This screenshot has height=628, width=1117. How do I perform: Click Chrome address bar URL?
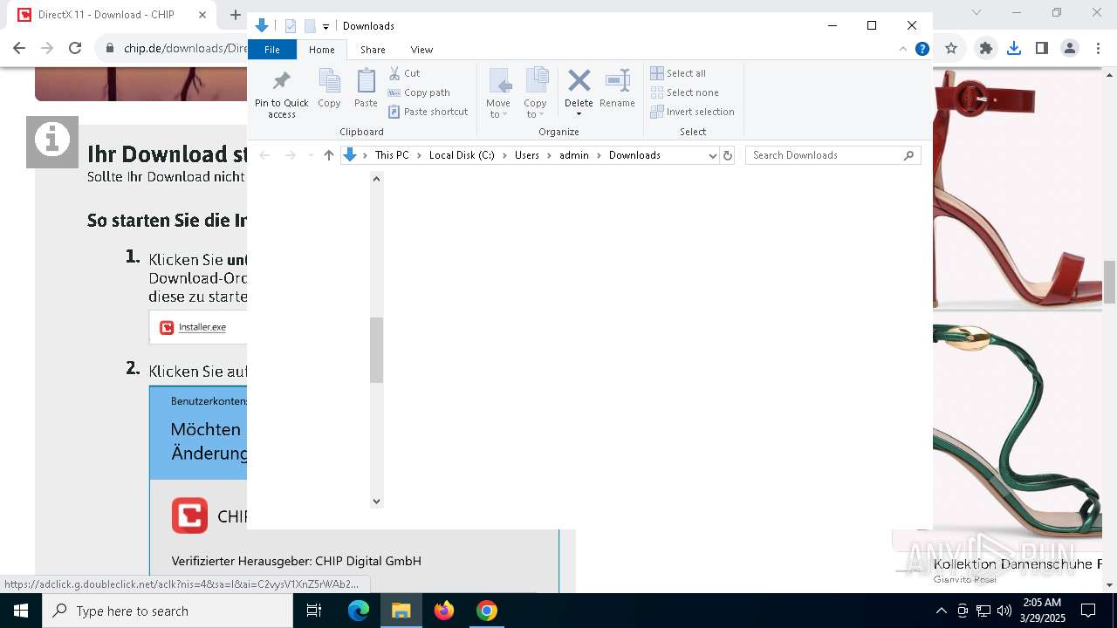186,49
